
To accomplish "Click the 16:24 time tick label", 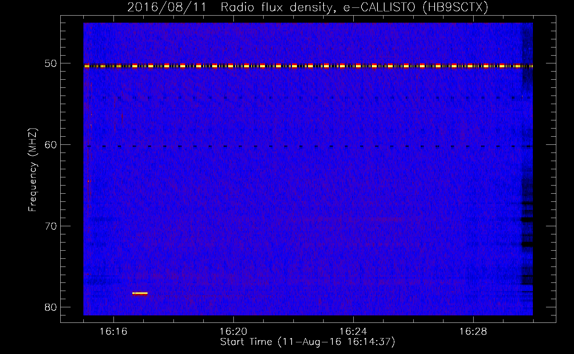I will [x=353, y=332].
